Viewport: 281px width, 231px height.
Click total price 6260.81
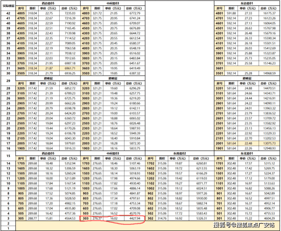pyautogui.click(x=202, y=163)
